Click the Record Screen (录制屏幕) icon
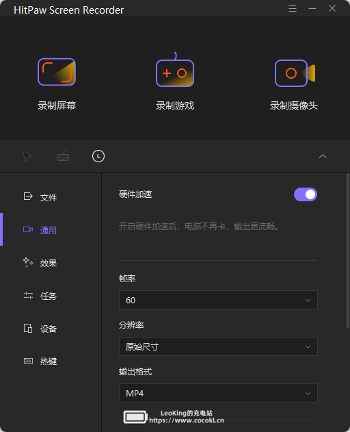Image resolution: width=350 pixels, height=432 pixels. [x=57, y=72]
